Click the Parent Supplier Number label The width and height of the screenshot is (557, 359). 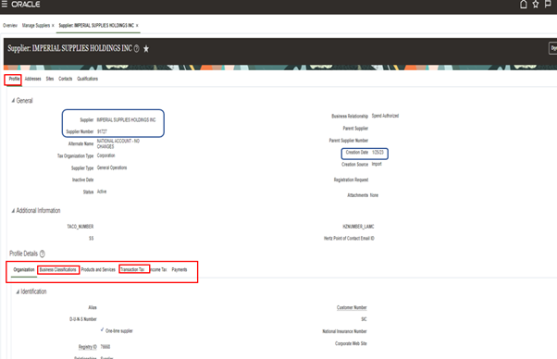[x=349, y=141]
